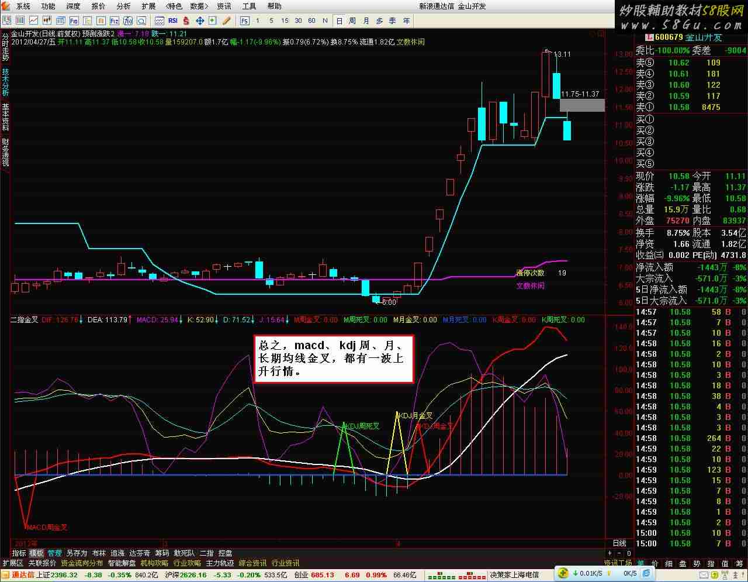Screen dimensions: 748x582
Task: Click the plus zoom button near 日线
Action: (x=610, y=553)
